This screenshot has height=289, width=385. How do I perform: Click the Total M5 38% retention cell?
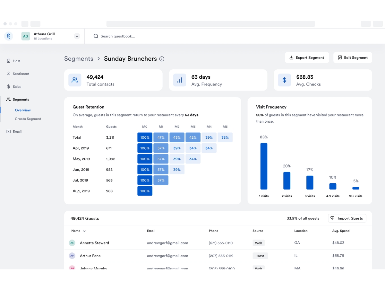click(225, 137)
